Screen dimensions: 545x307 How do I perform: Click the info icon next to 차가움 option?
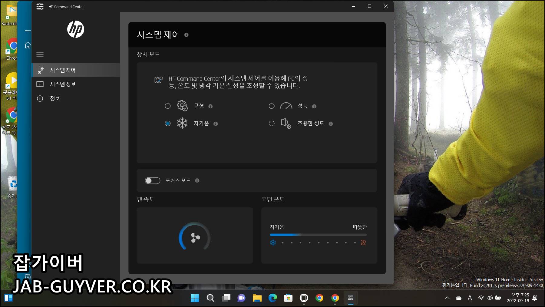click(215, 124)
